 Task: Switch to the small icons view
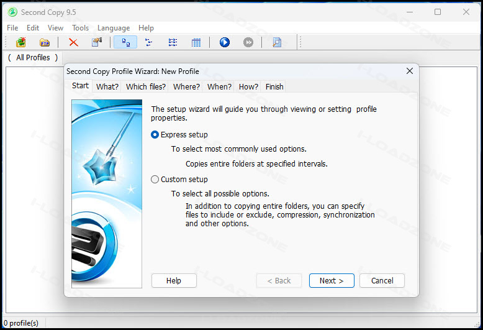coord(149,42)
